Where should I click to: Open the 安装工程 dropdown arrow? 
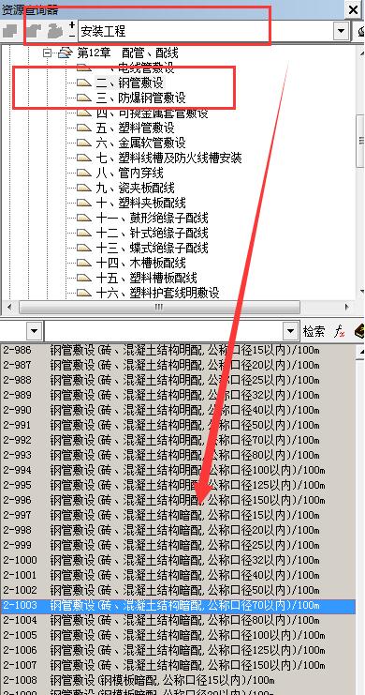point(341,31)
